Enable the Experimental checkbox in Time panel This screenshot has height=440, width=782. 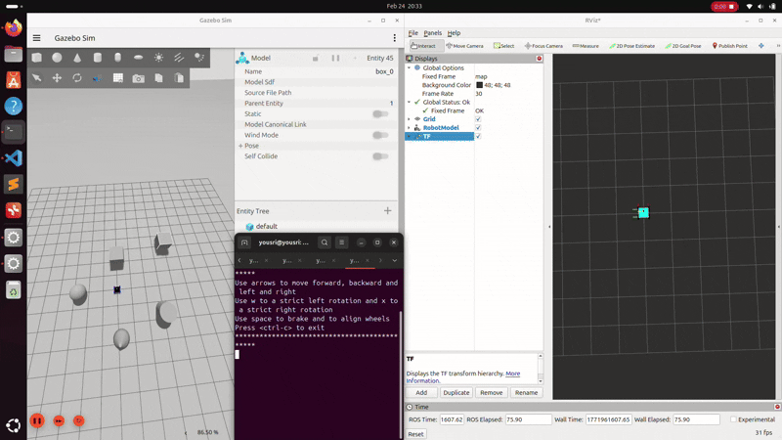(733, 419)
